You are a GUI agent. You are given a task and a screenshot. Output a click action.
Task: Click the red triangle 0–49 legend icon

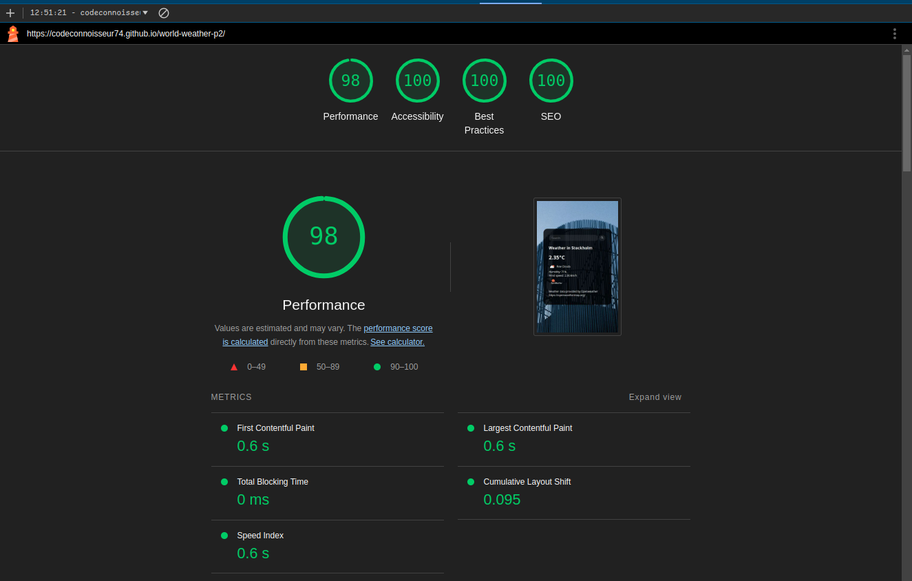(x=234, y=367)
